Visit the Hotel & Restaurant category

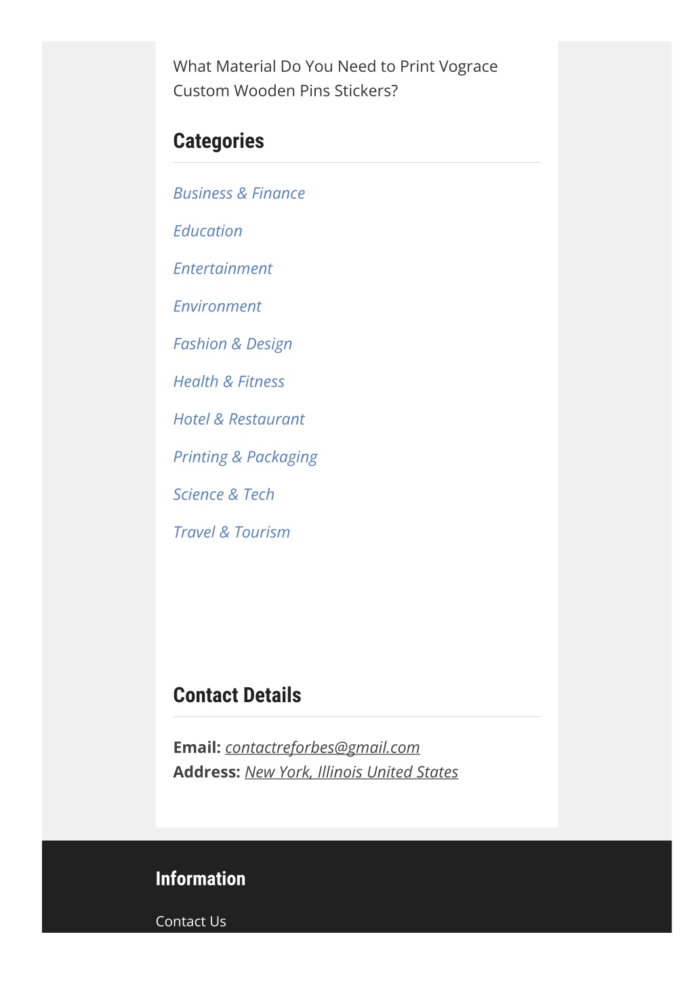[x=239, y=419]
